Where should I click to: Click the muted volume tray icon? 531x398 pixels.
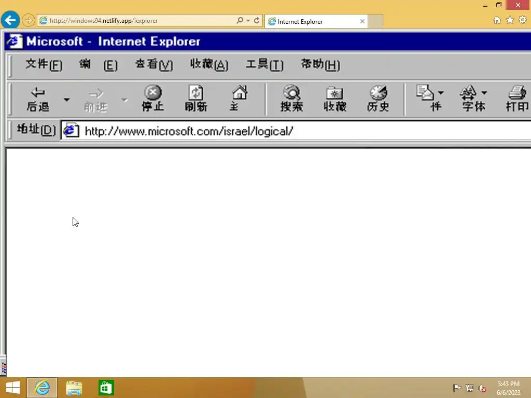[x=482, y=388]
